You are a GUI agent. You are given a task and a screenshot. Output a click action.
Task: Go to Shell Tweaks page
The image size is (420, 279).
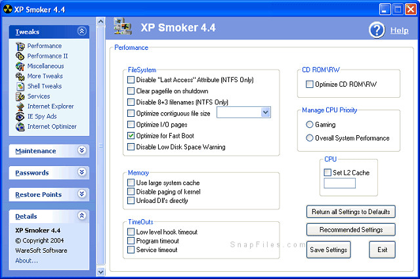(x=45, y=86)
